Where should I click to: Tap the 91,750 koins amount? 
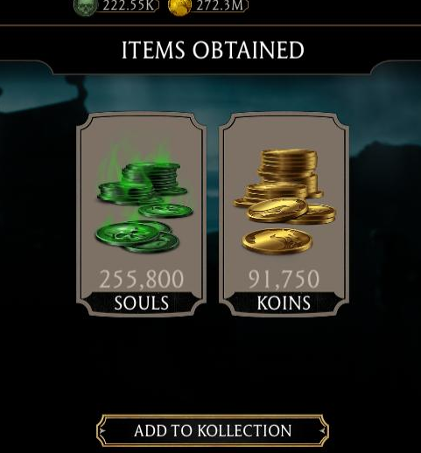284,279
